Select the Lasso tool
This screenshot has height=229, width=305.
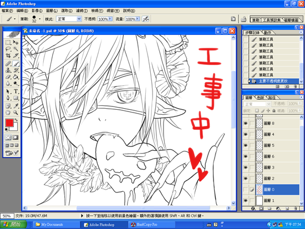click(x=8, y=49)
